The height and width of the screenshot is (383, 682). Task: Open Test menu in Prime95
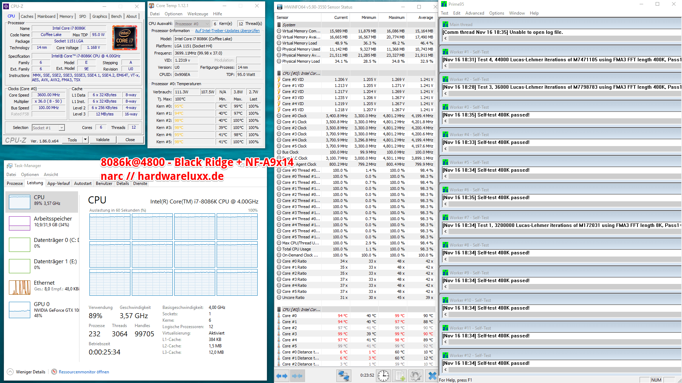[444, 13]
